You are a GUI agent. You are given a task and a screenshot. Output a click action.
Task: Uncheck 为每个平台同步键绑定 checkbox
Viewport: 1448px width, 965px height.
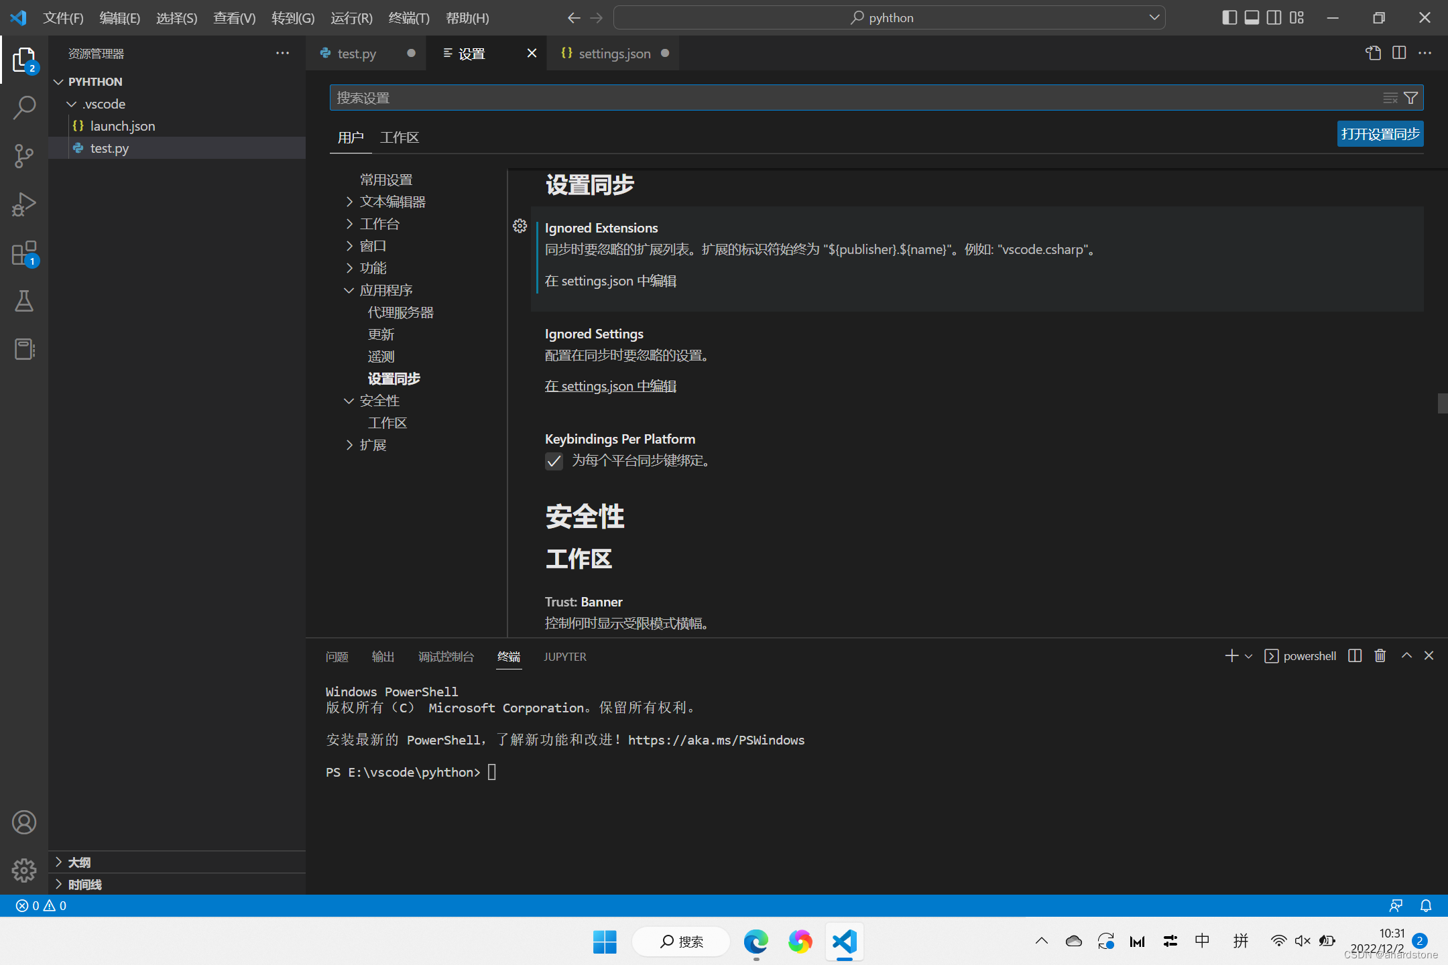click(x=553, y=461)
